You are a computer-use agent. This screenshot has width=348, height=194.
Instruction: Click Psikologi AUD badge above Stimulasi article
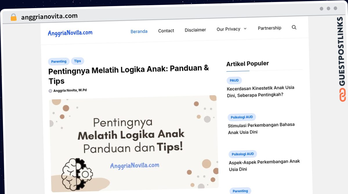pyautogui.click(x=242, y=117)
